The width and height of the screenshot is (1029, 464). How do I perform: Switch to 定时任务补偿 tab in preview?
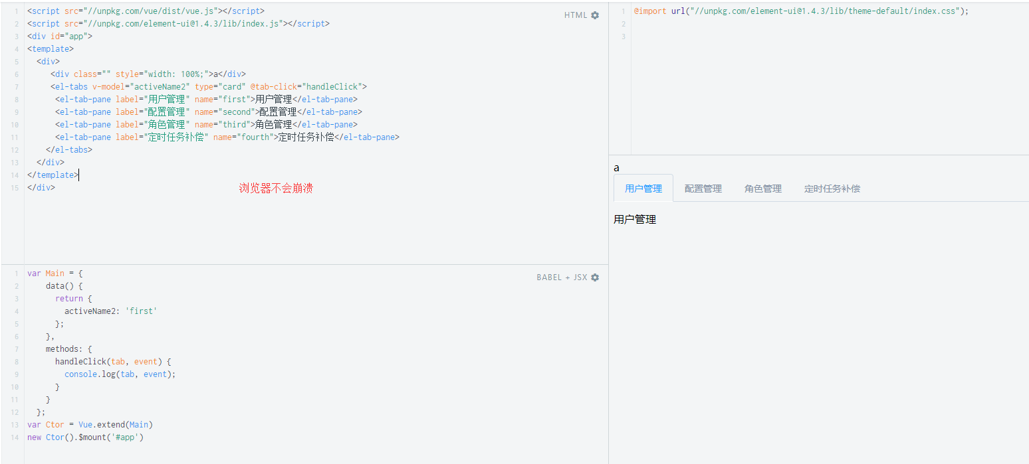(x=832, y=189)
